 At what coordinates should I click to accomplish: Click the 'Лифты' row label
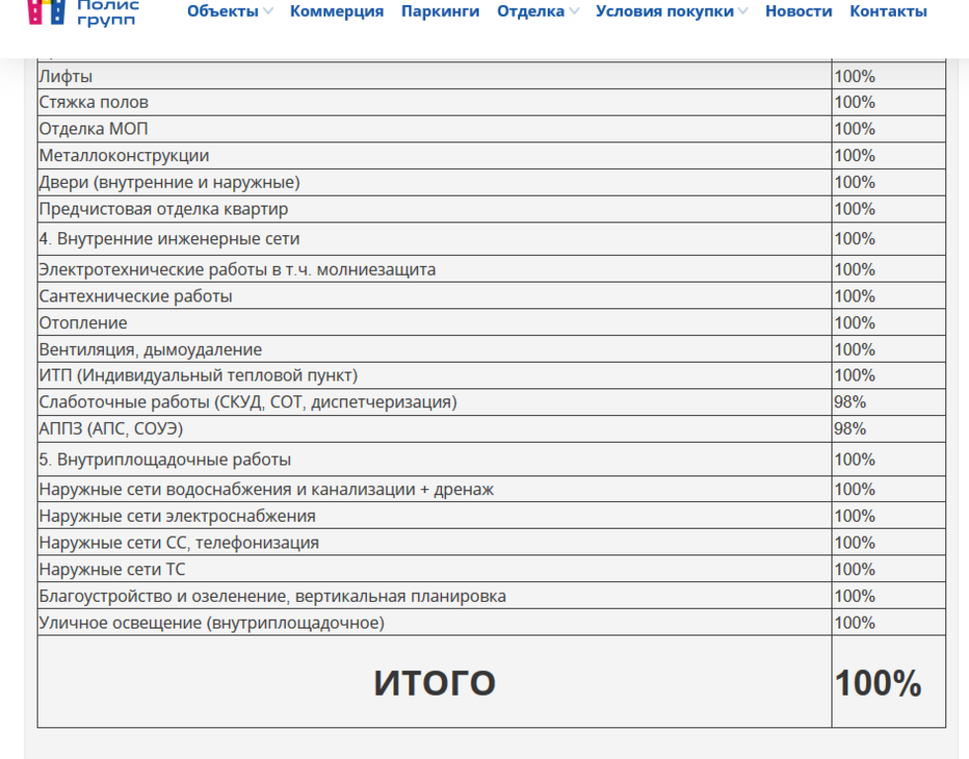[65, 76]
